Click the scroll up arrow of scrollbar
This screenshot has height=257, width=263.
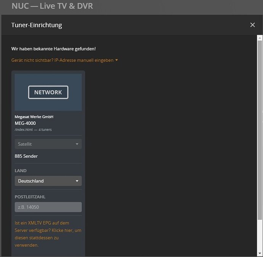tap(260, 38)
